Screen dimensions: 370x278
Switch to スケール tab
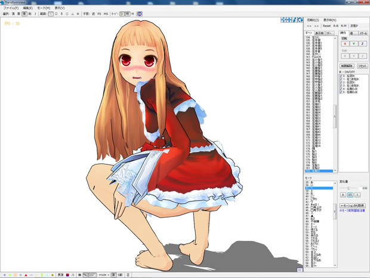click(363, 33)
